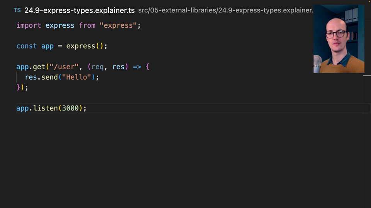
Task: Click the => arrow function symbol
Action: [137, 67]
